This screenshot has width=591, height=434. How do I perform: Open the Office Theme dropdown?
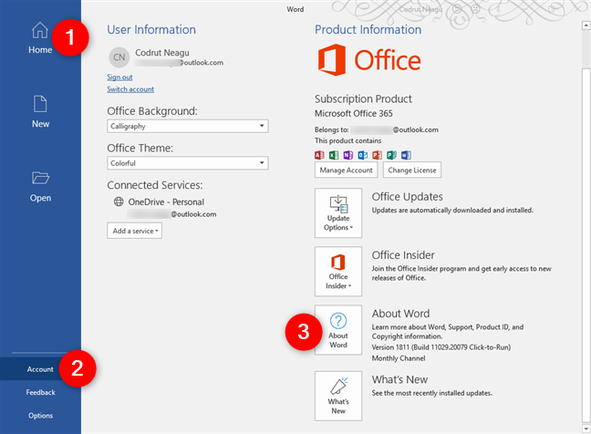click(x=188, y=163)
